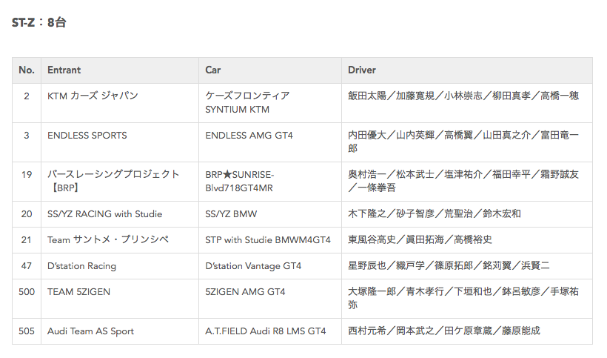
Task: Click the Team サントメ・プリンシペ entrant cell
Action: (108, 240)
